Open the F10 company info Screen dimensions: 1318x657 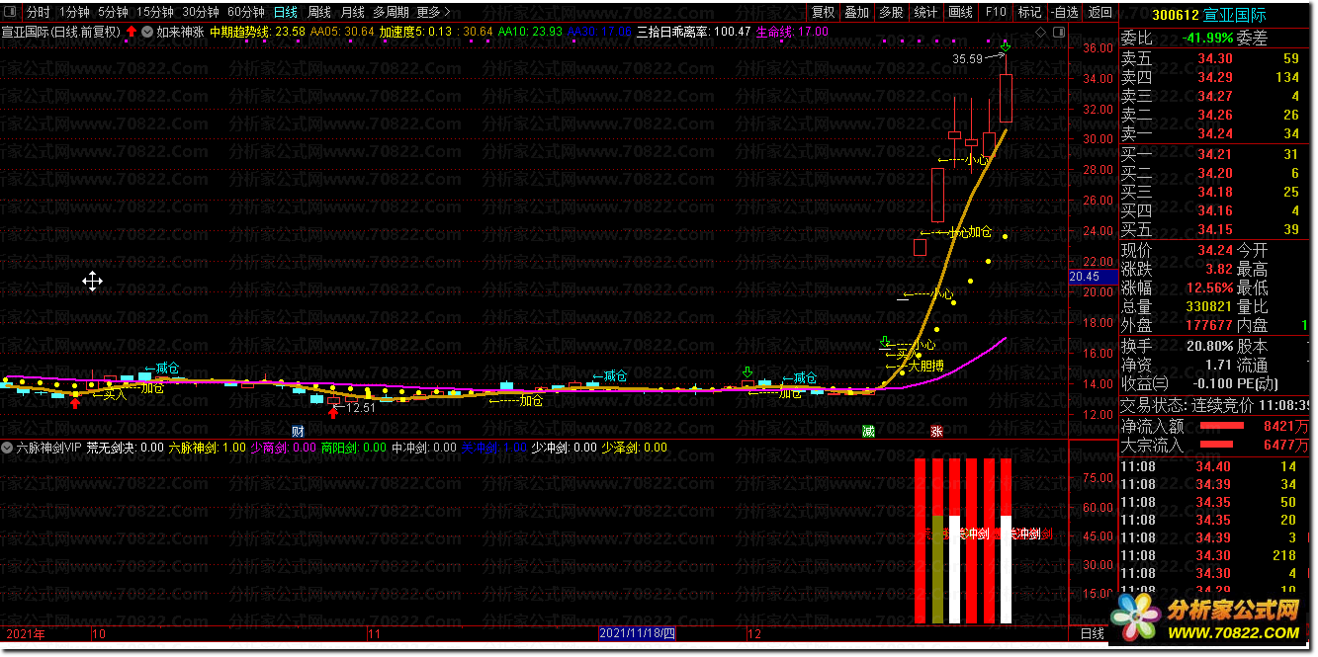click(996, 13)
